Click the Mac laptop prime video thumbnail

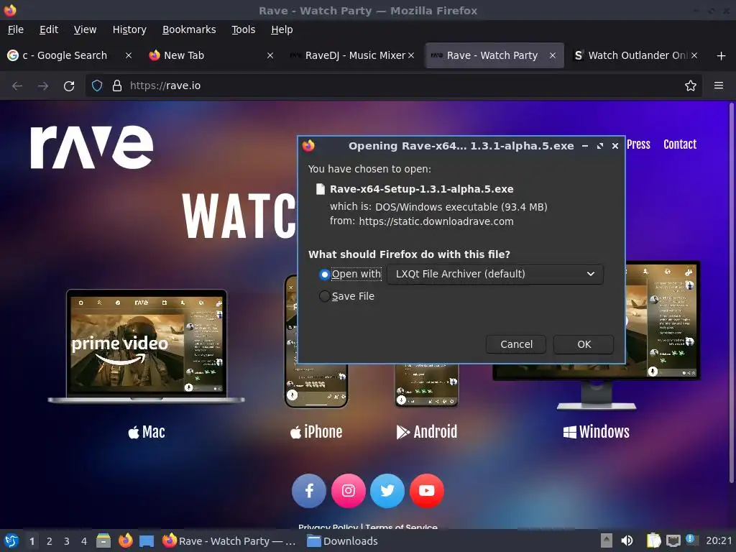147,346
